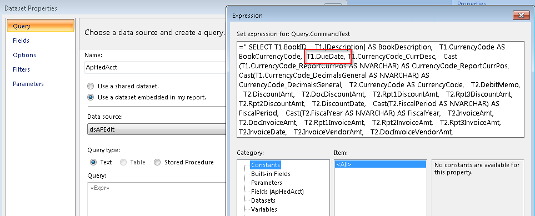
Task: Close the Expression dialog
Action: pos(521,16)
